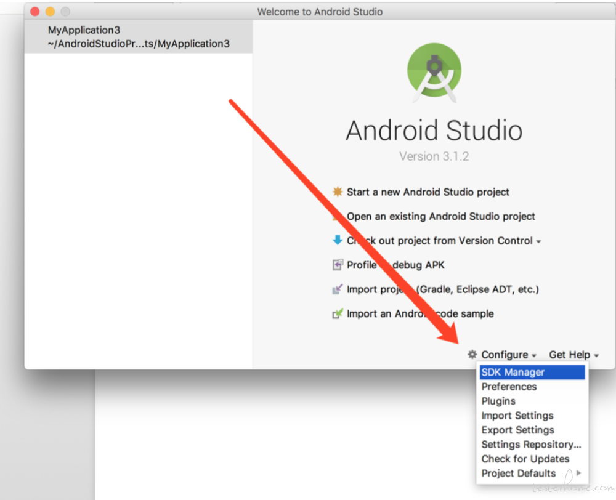Open an existing Android Studio project

[441, 216]
